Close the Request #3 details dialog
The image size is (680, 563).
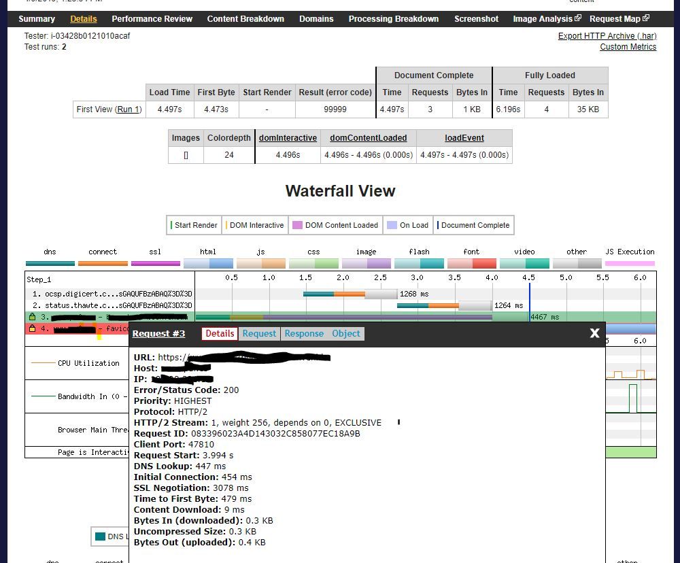coord(594,333)
